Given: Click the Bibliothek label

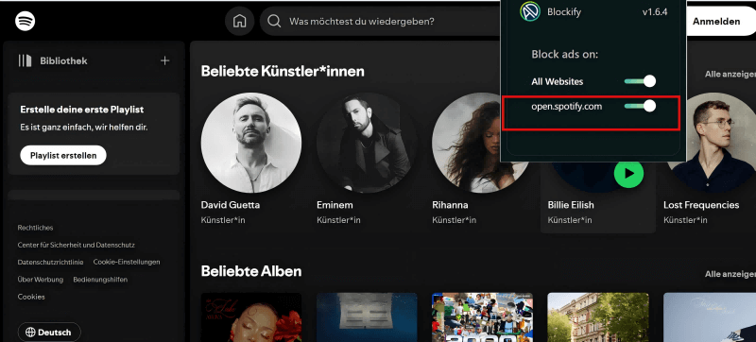Looking at the screenshot, I should point(63,61).
